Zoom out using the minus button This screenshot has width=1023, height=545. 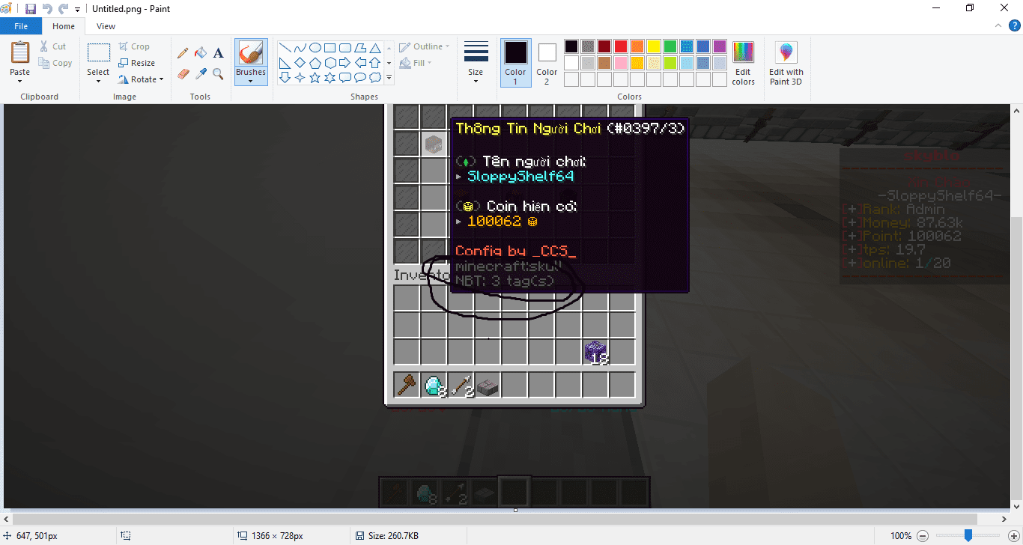point(923,536)
